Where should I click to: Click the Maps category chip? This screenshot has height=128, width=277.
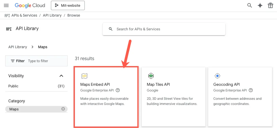[36, 109]
